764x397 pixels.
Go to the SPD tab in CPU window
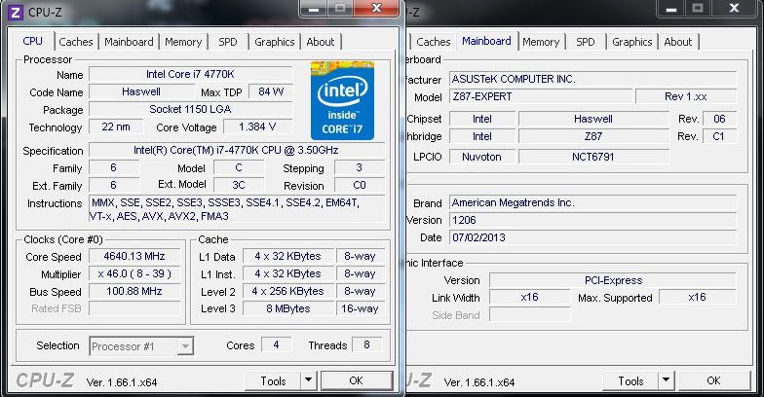pyautogui.click(x=228, y=42)
